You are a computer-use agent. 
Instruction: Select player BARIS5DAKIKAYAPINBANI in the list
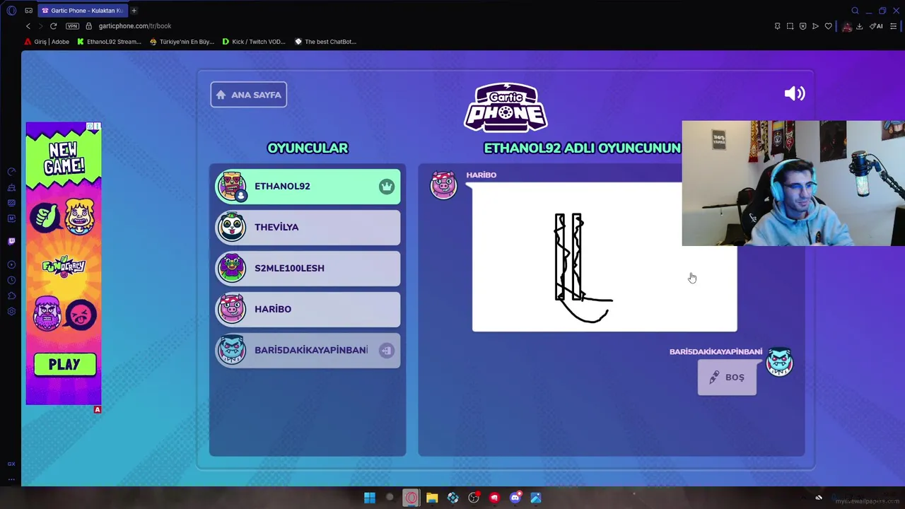(308, 351)
